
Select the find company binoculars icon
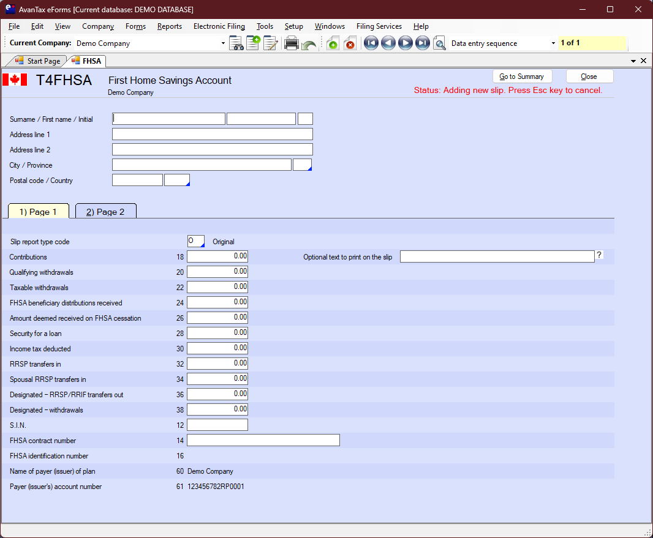coord(237,43)
